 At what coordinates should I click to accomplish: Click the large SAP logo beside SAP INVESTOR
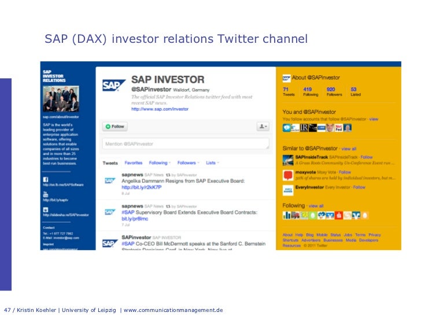click(113, 86)
